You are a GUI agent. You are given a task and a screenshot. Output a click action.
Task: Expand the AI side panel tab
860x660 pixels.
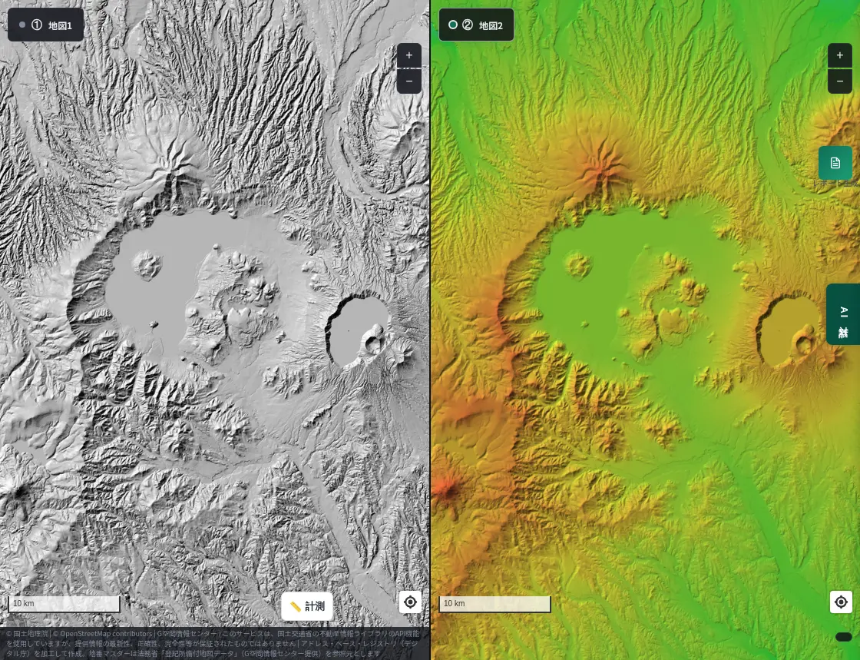(843, 313)
